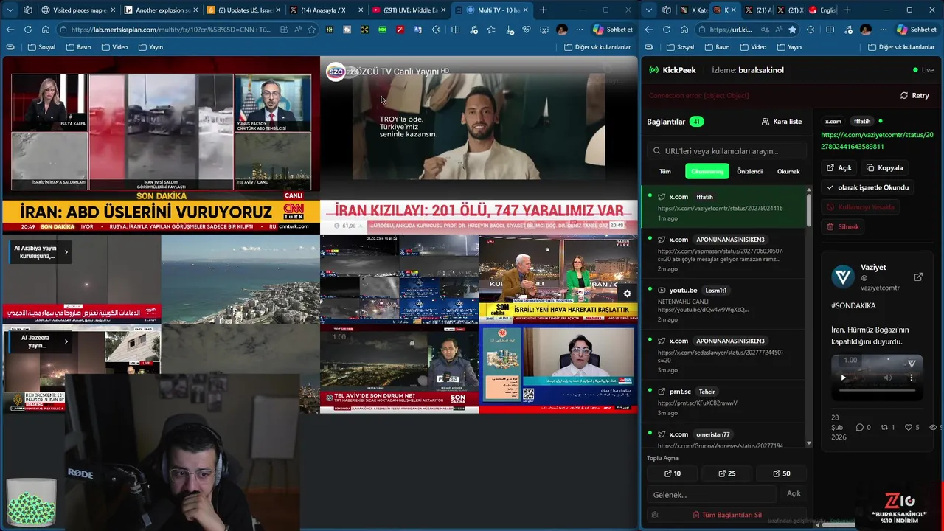The height and width of the screenshot is (531, 944).
Task: Bulk open 10 links
Action: coord(672,473)
